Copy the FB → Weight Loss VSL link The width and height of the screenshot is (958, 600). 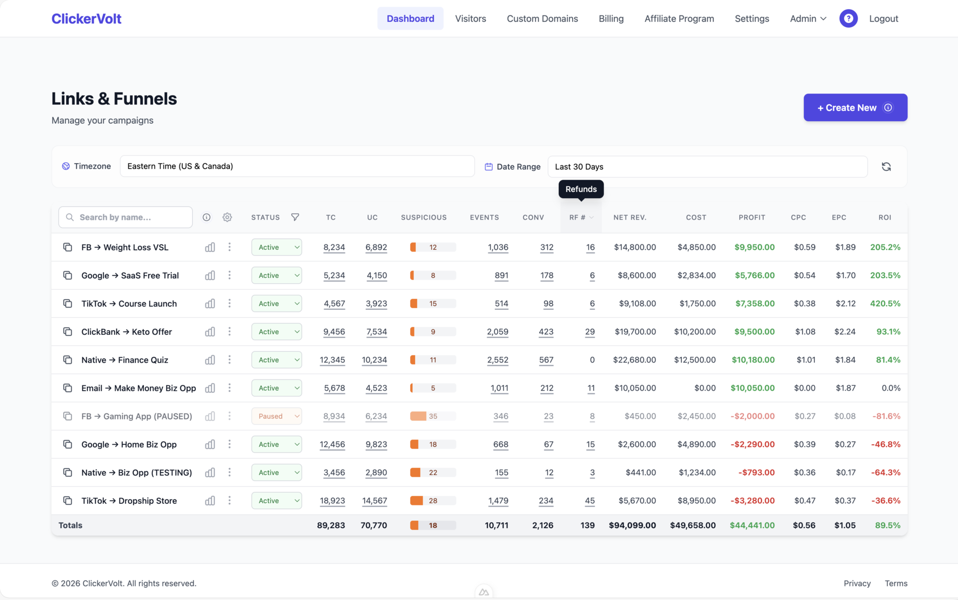pyautogui.click(x=68, y=247)
